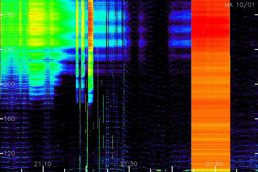Screen dimensions: 258x172
Task: Click the 21:30 time axis label
Action: 129,164
